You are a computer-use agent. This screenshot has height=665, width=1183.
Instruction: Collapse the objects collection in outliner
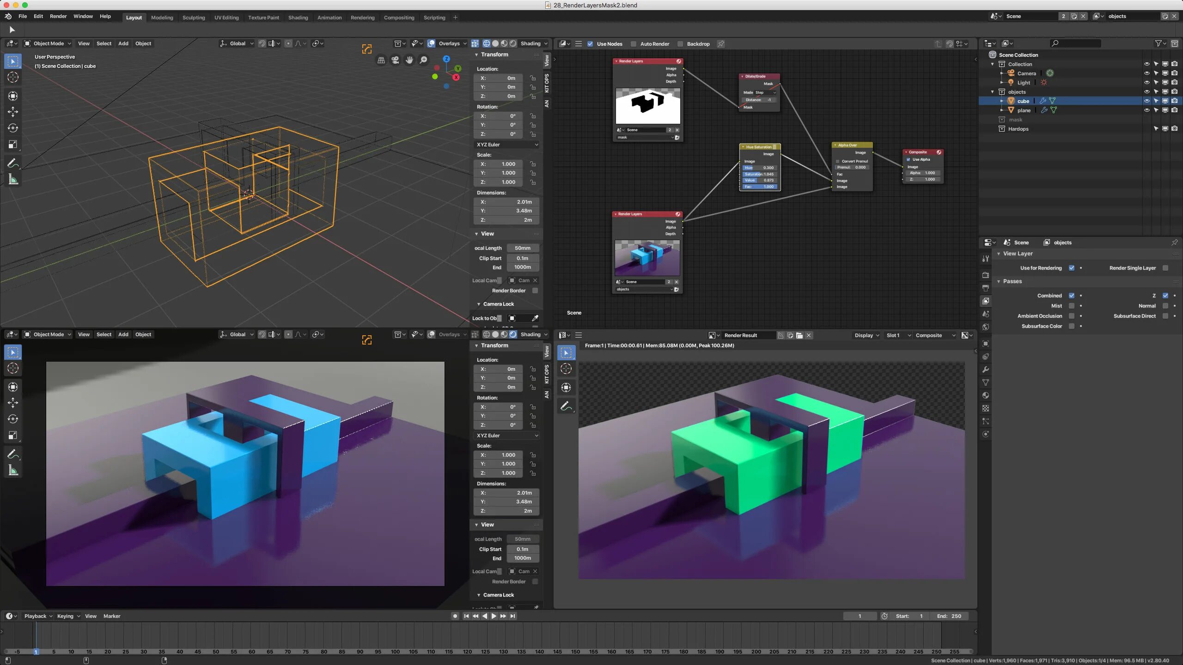993,92
